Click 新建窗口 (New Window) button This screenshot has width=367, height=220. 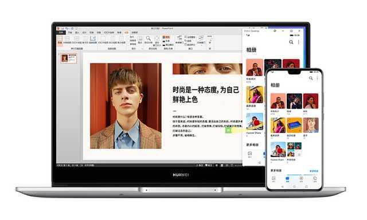(x=179, y=40)
